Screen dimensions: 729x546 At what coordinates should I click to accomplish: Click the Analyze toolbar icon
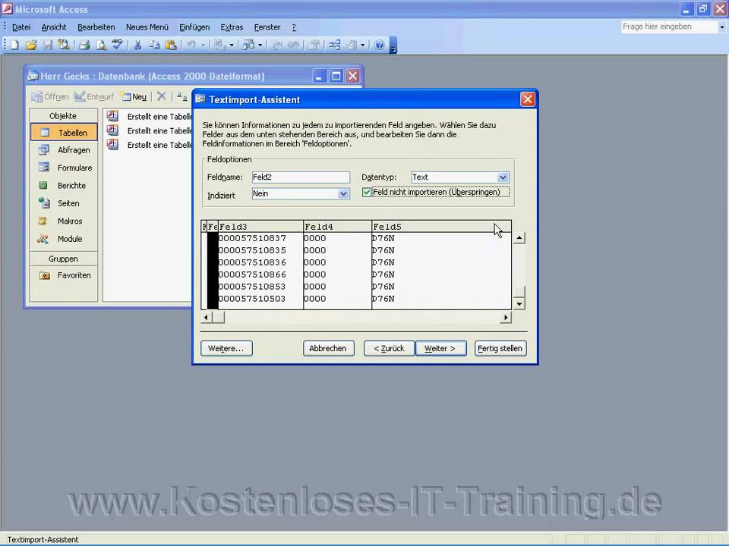pyautogui.click(x=249, y=45)
